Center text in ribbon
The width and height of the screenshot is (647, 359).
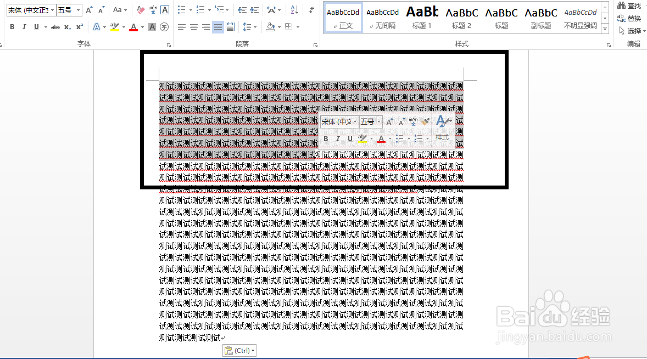193,27
